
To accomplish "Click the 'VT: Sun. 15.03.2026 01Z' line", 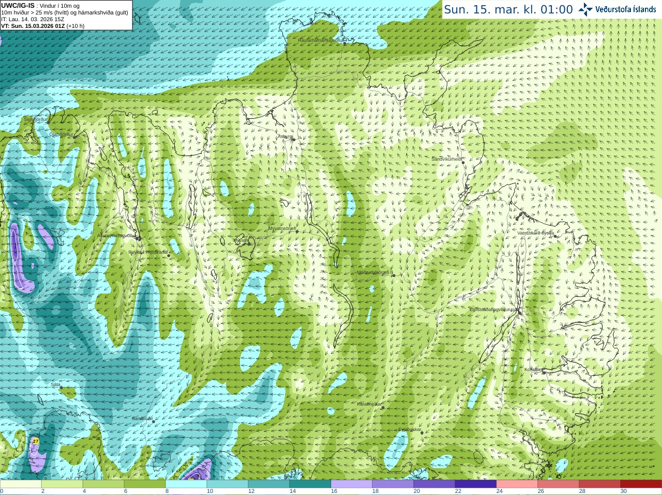I will 33,26.
